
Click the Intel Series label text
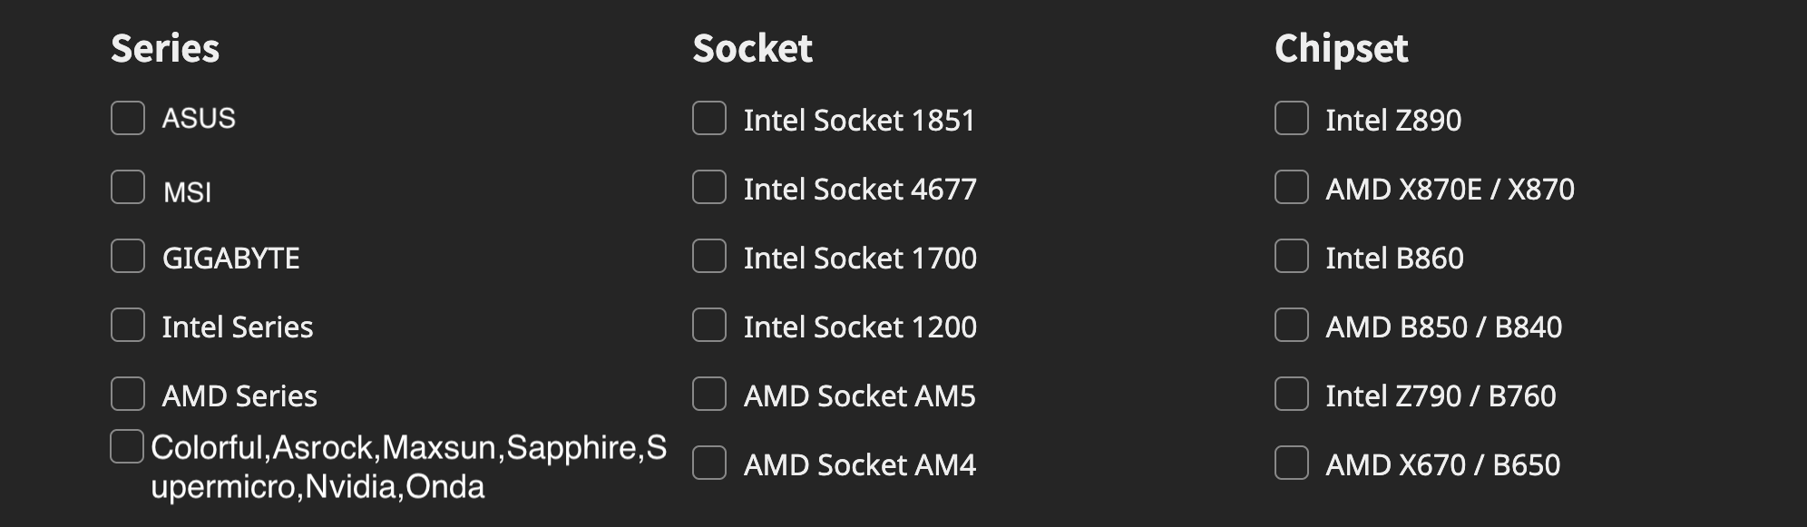238,327
